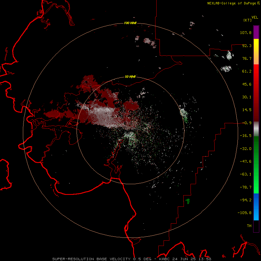Click the 100 NMI range ring label
261x261 pixels.
click(130, 23)
